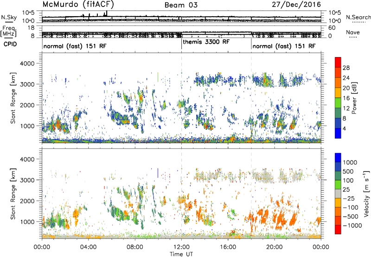Click the 20 tick on Power colorbar
Viewport: 371px width, 257px height.
tap(346, 88)
